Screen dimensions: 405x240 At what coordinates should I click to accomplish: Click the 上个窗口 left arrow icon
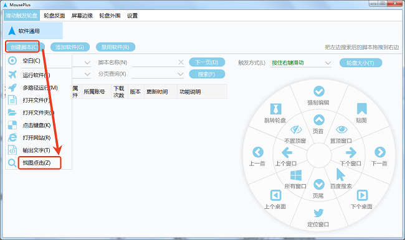point(287,152)
